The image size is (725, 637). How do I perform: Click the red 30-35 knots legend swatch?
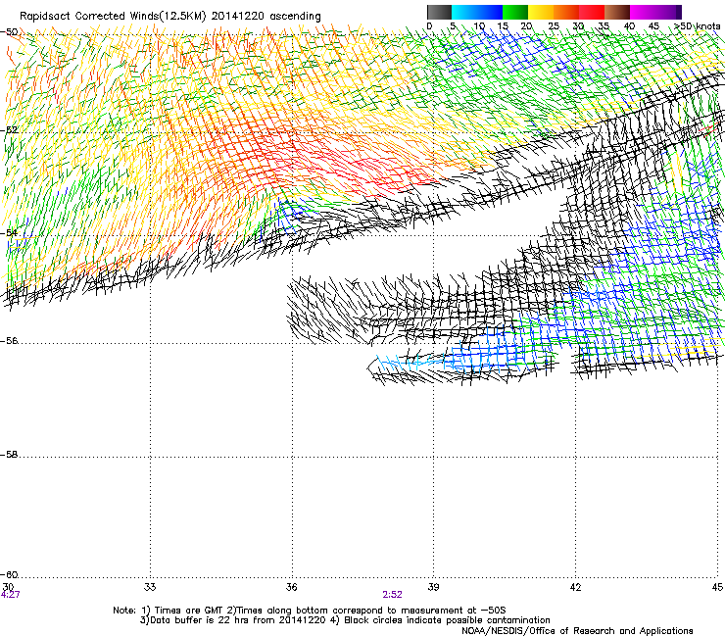(592, 12)
